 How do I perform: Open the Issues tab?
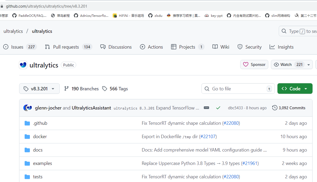[x=20, y=47]
